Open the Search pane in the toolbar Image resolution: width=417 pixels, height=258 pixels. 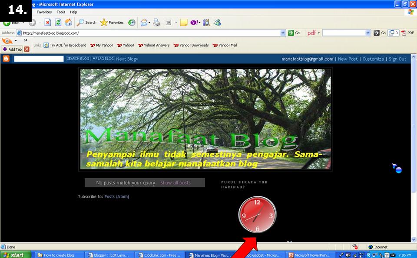pos(86,23)
